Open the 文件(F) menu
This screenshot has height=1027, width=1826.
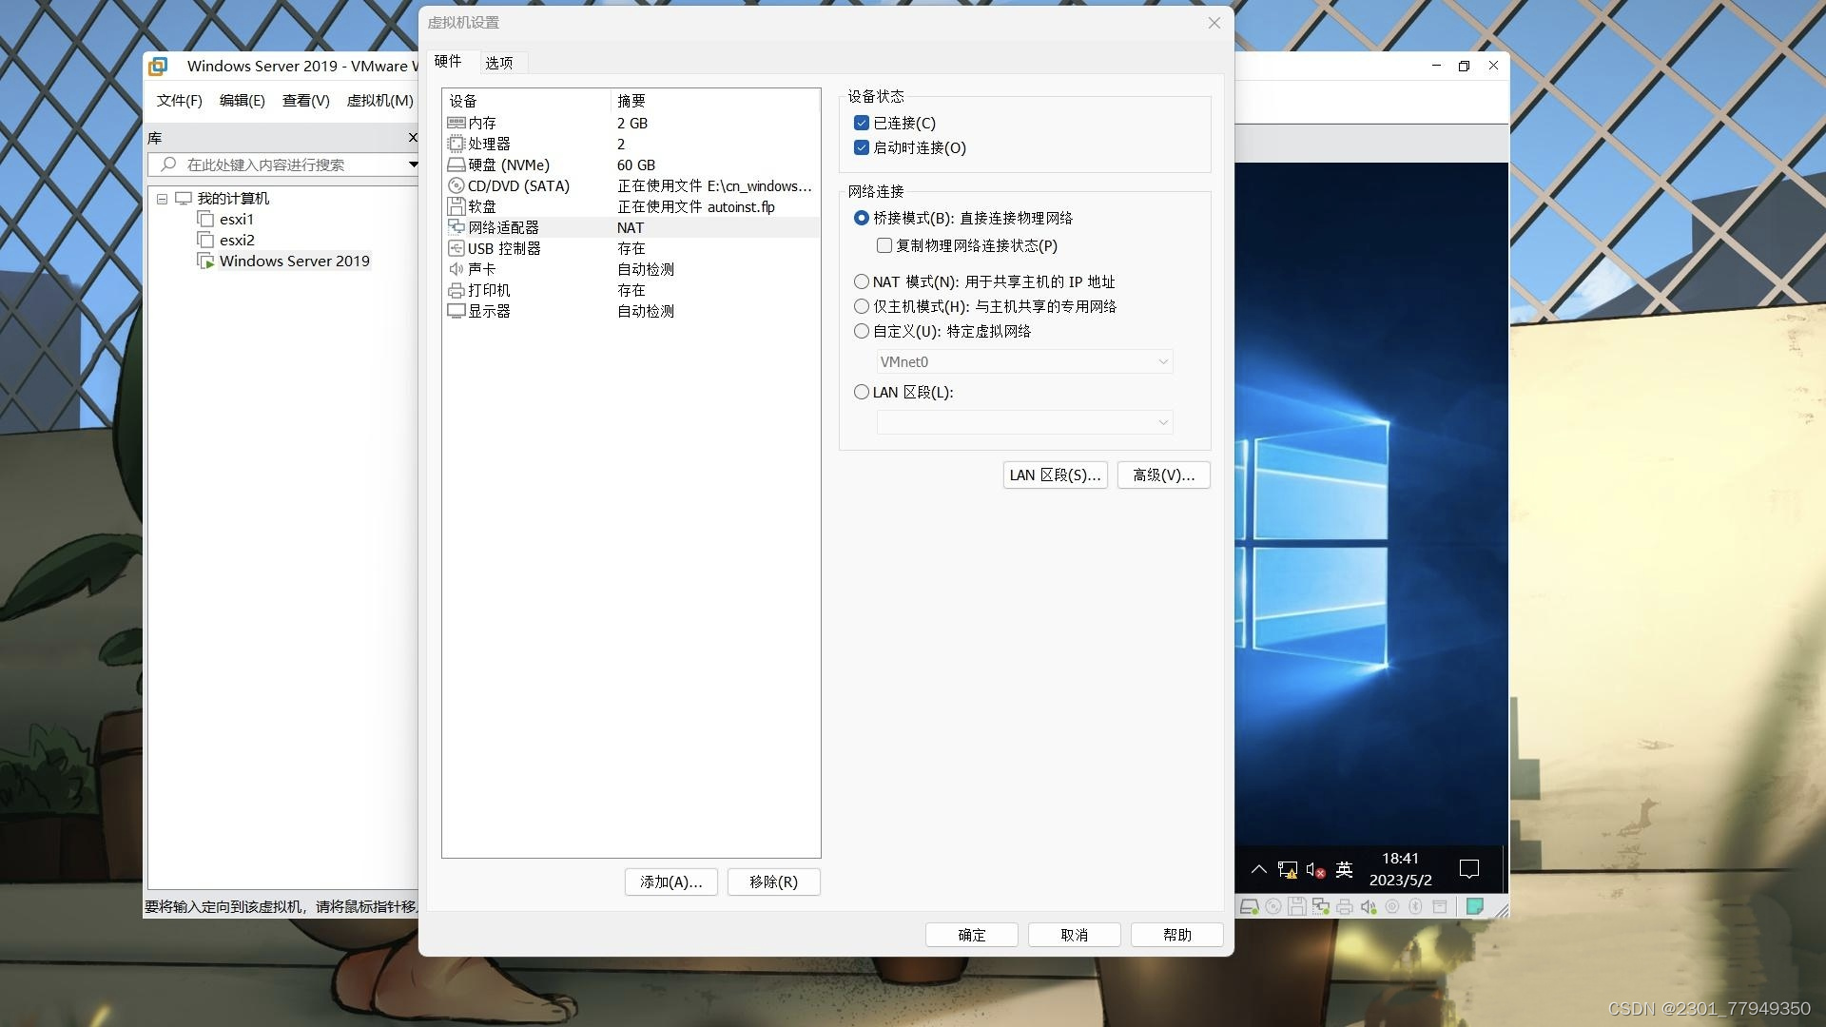tap(180, 100)
